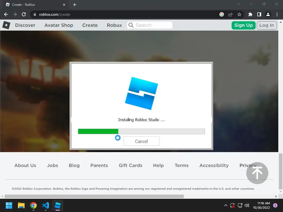Open the Parents footer link
This screenshot has width=283, height=212.
(99, 165)
